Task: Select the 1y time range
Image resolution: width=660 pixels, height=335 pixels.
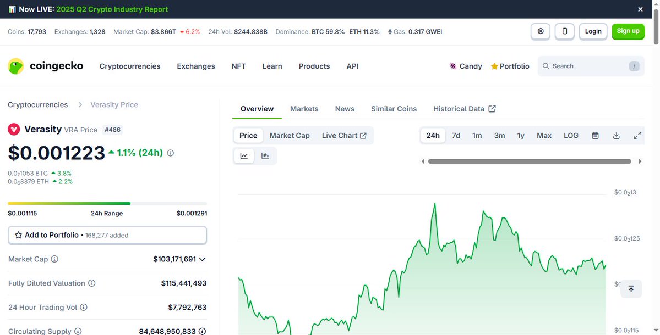Action: (x=521, y=135)
